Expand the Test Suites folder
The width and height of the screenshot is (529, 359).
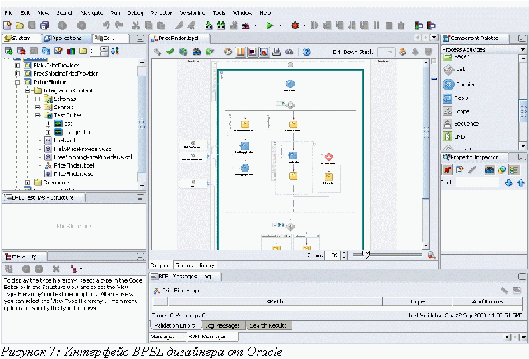tap(38, 116)
